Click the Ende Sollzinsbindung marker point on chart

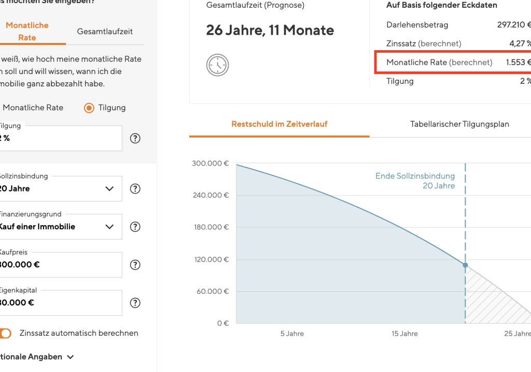pos(465,265)
